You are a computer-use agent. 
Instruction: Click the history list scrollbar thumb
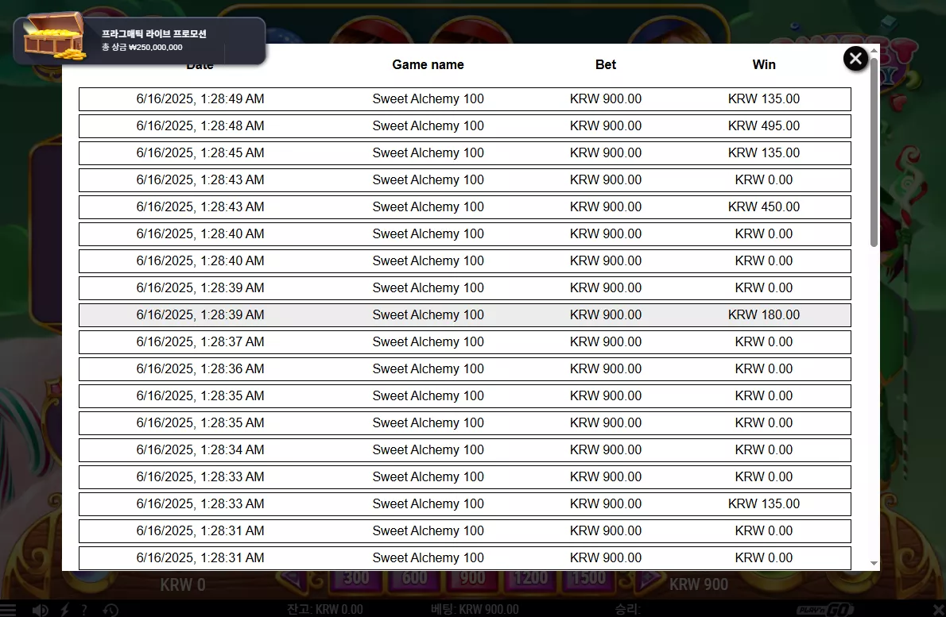(x=874, y=152)
